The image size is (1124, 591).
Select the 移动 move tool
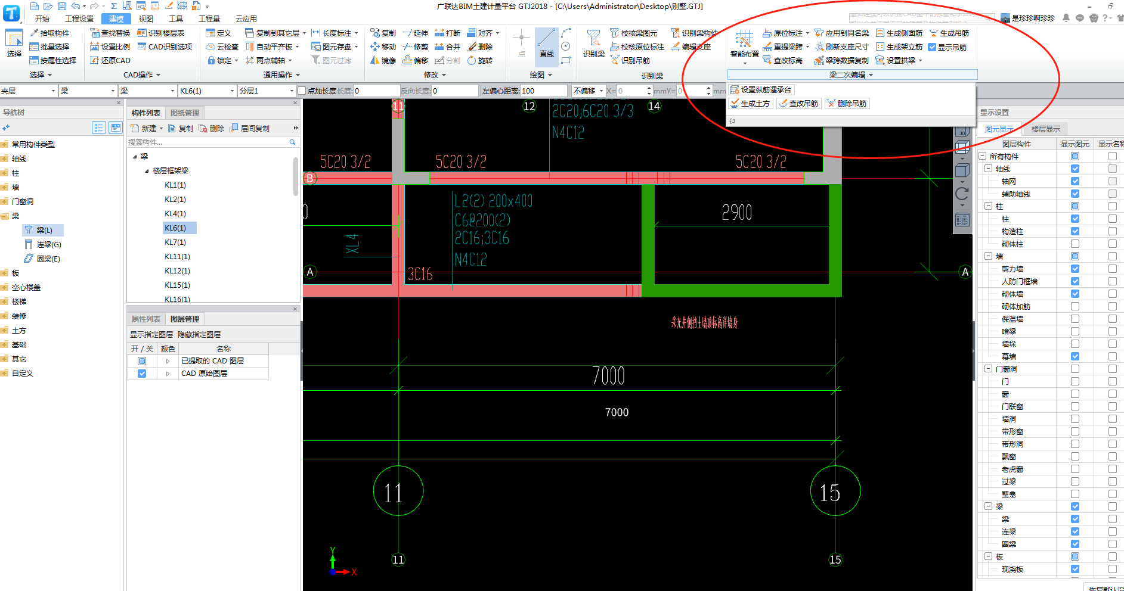(x=383, y=46)
